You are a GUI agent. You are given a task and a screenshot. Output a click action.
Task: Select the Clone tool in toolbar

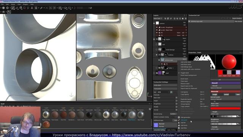32,8
